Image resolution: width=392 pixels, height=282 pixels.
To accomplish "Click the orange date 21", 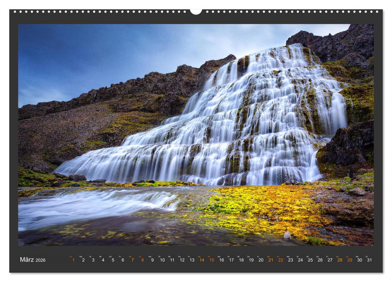I will (x=272, y=261).
